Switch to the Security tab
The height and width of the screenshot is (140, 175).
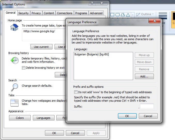coord(24,13)
